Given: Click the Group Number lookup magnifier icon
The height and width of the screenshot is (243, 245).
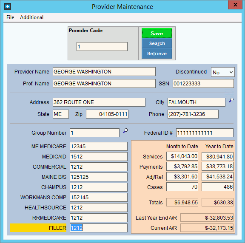Looking at the screenshot, I should tap(125, 130).
